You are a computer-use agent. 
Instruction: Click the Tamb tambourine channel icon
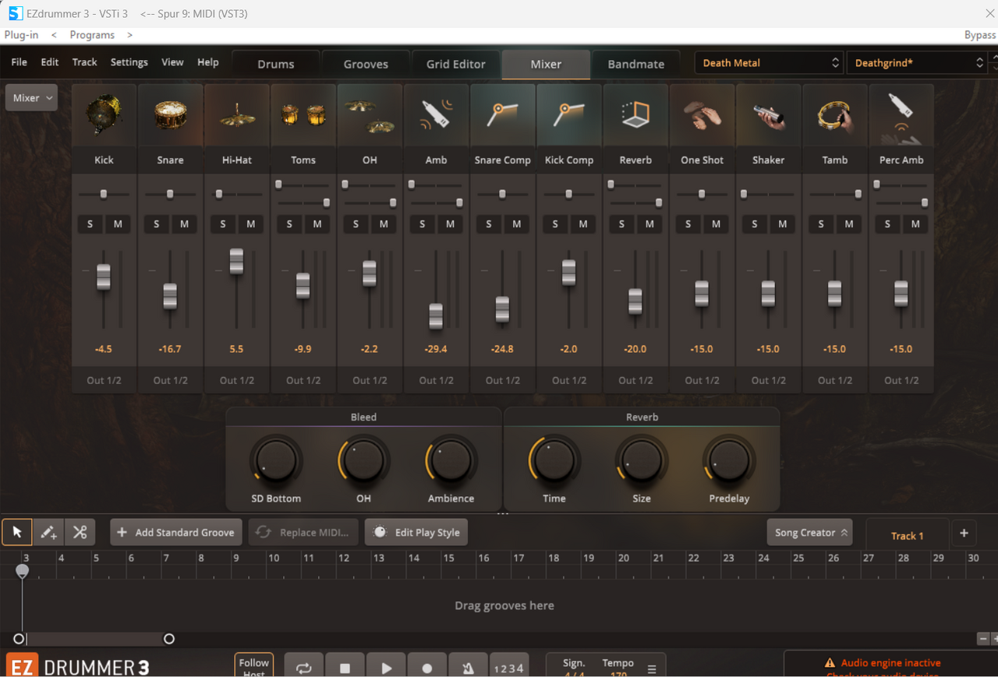point(834,115)
